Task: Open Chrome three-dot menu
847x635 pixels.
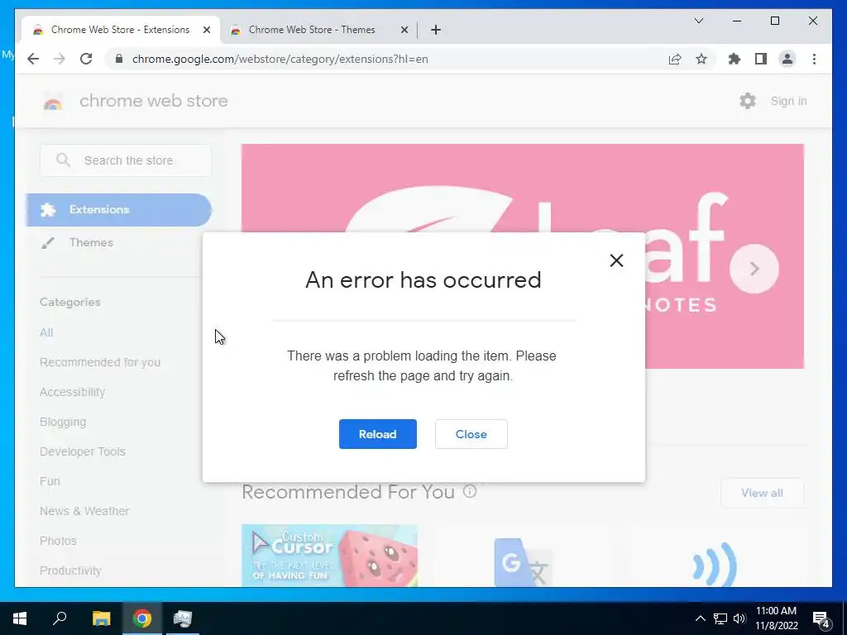Action: [x=814, y=59]
